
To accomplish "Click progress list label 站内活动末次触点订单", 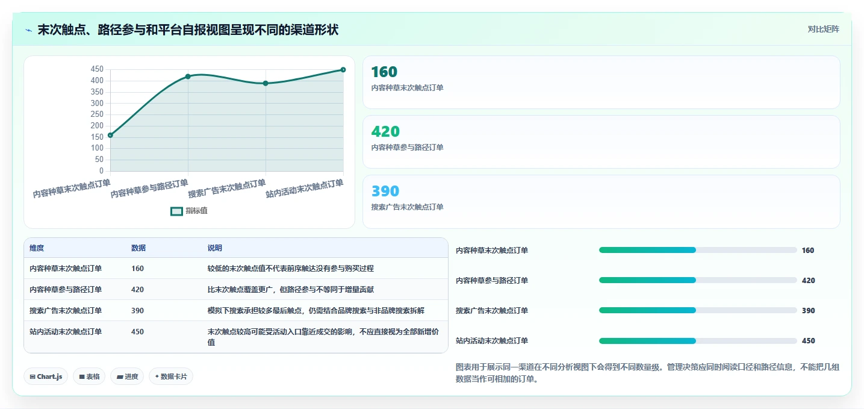I will 492,341.
